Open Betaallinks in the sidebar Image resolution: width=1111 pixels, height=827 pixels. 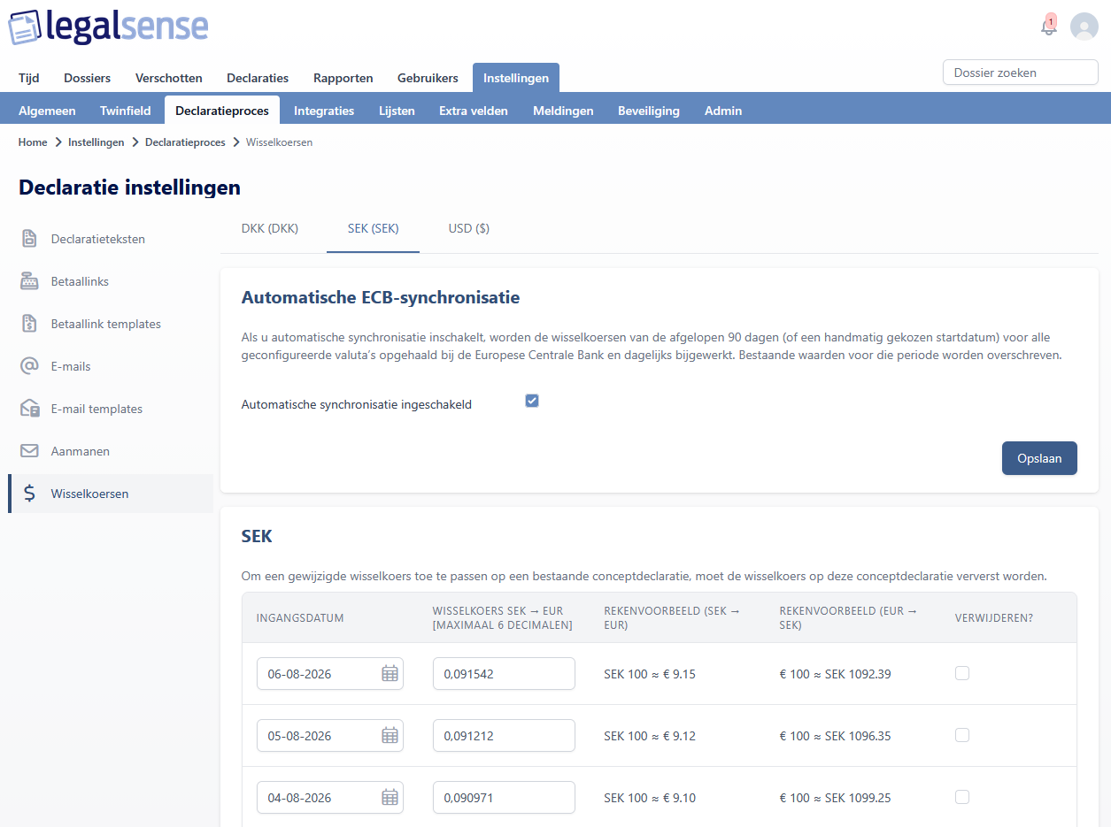[111, 281]
